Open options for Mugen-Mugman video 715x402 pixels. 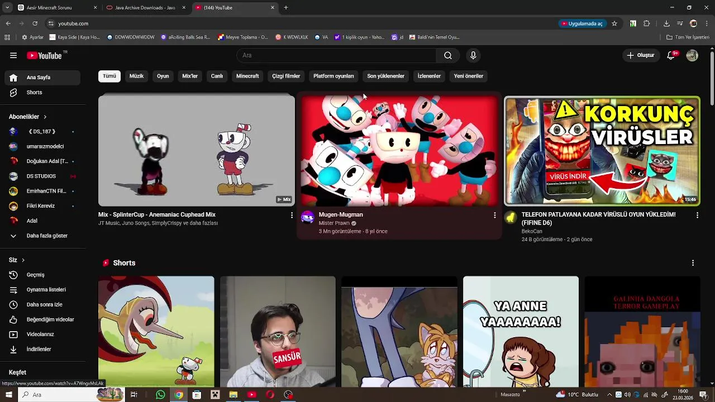pyautogui.click(x=494, y=215)
